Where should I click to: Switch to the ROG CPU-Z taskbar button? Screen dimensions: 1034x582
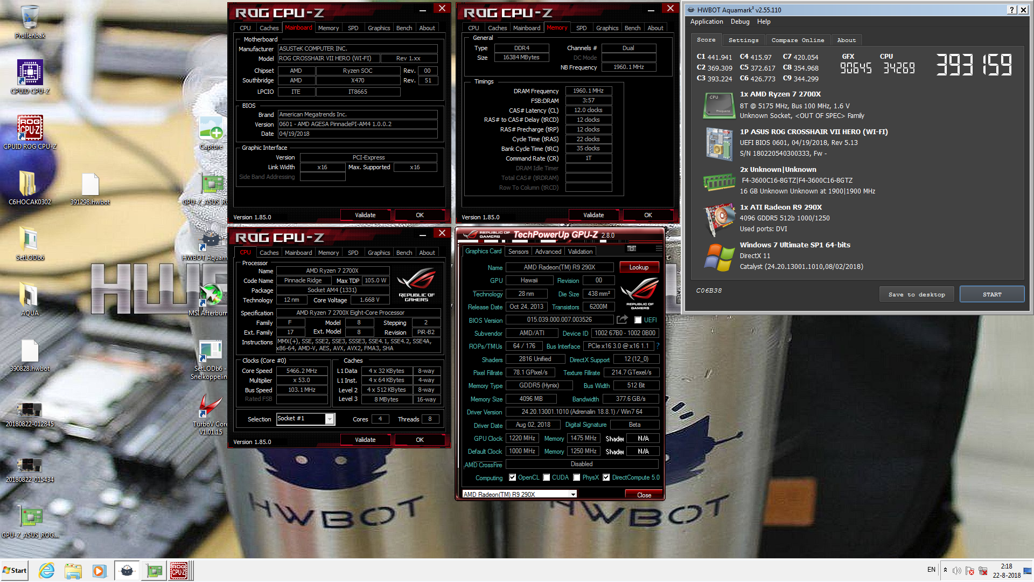pos(179,571)
